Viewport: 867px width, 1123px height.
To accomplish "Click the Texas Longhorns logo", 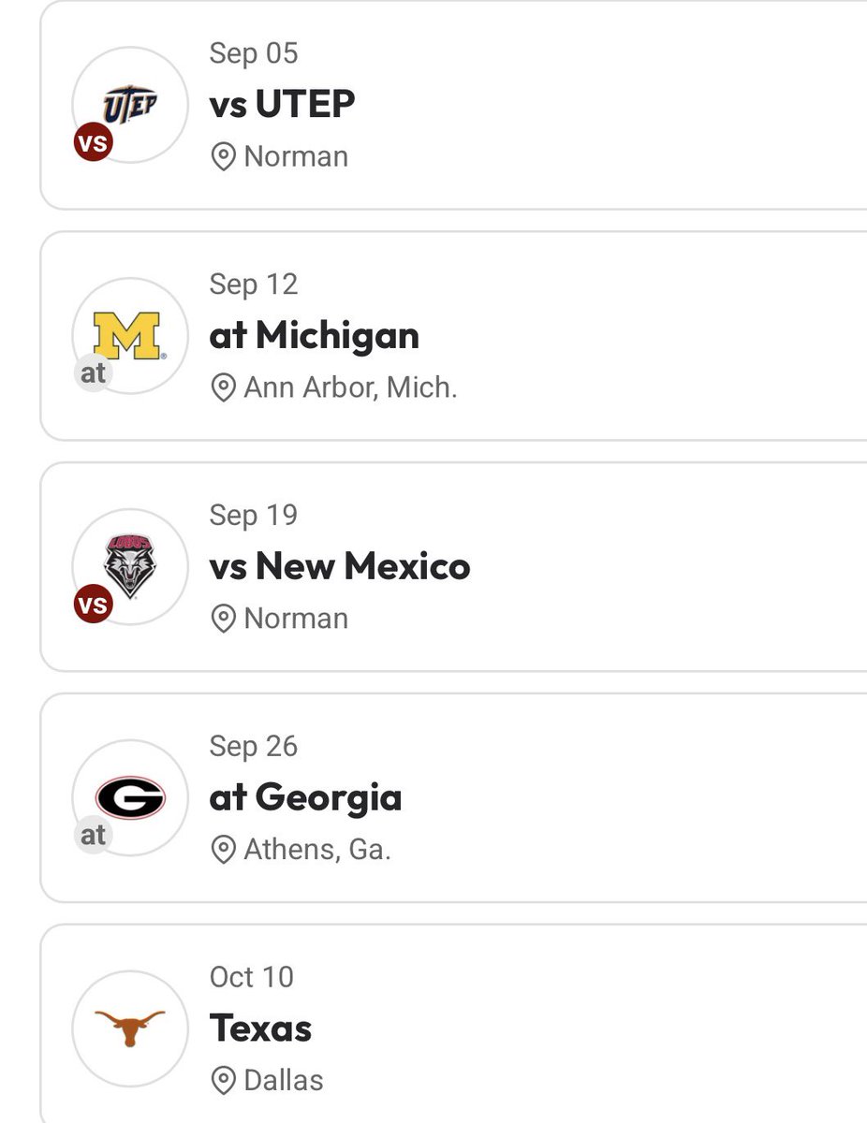I will click(x=130, y=1026).
